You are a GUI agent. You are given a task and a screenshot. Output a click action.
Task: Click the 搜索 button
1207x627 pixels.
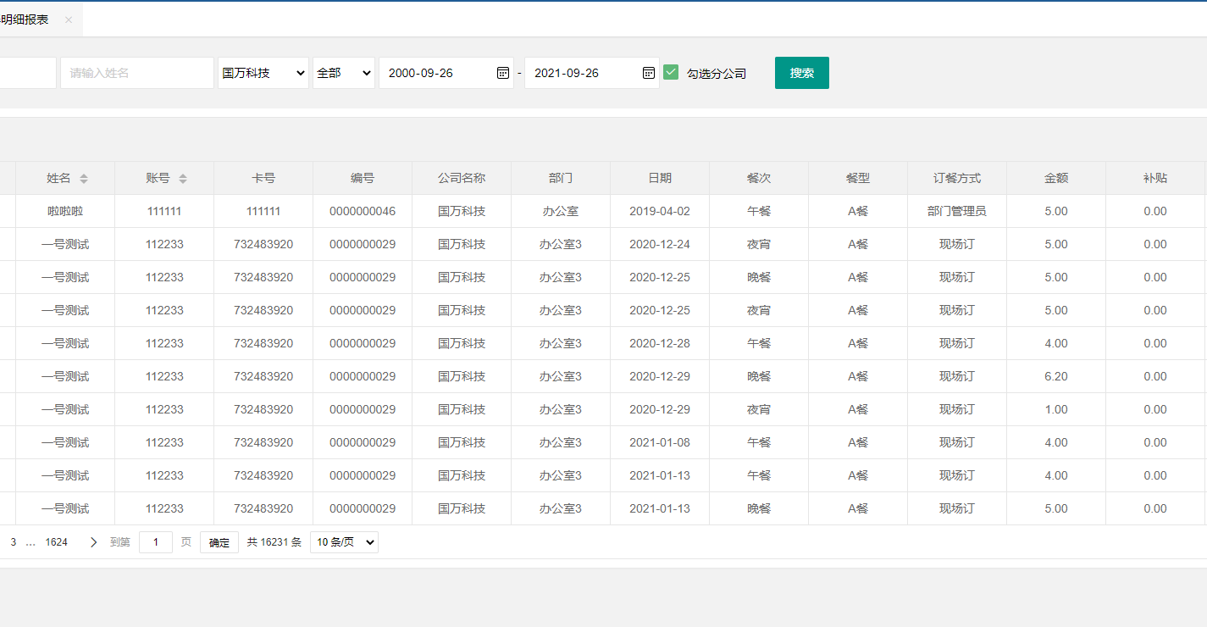click(801, 73)
